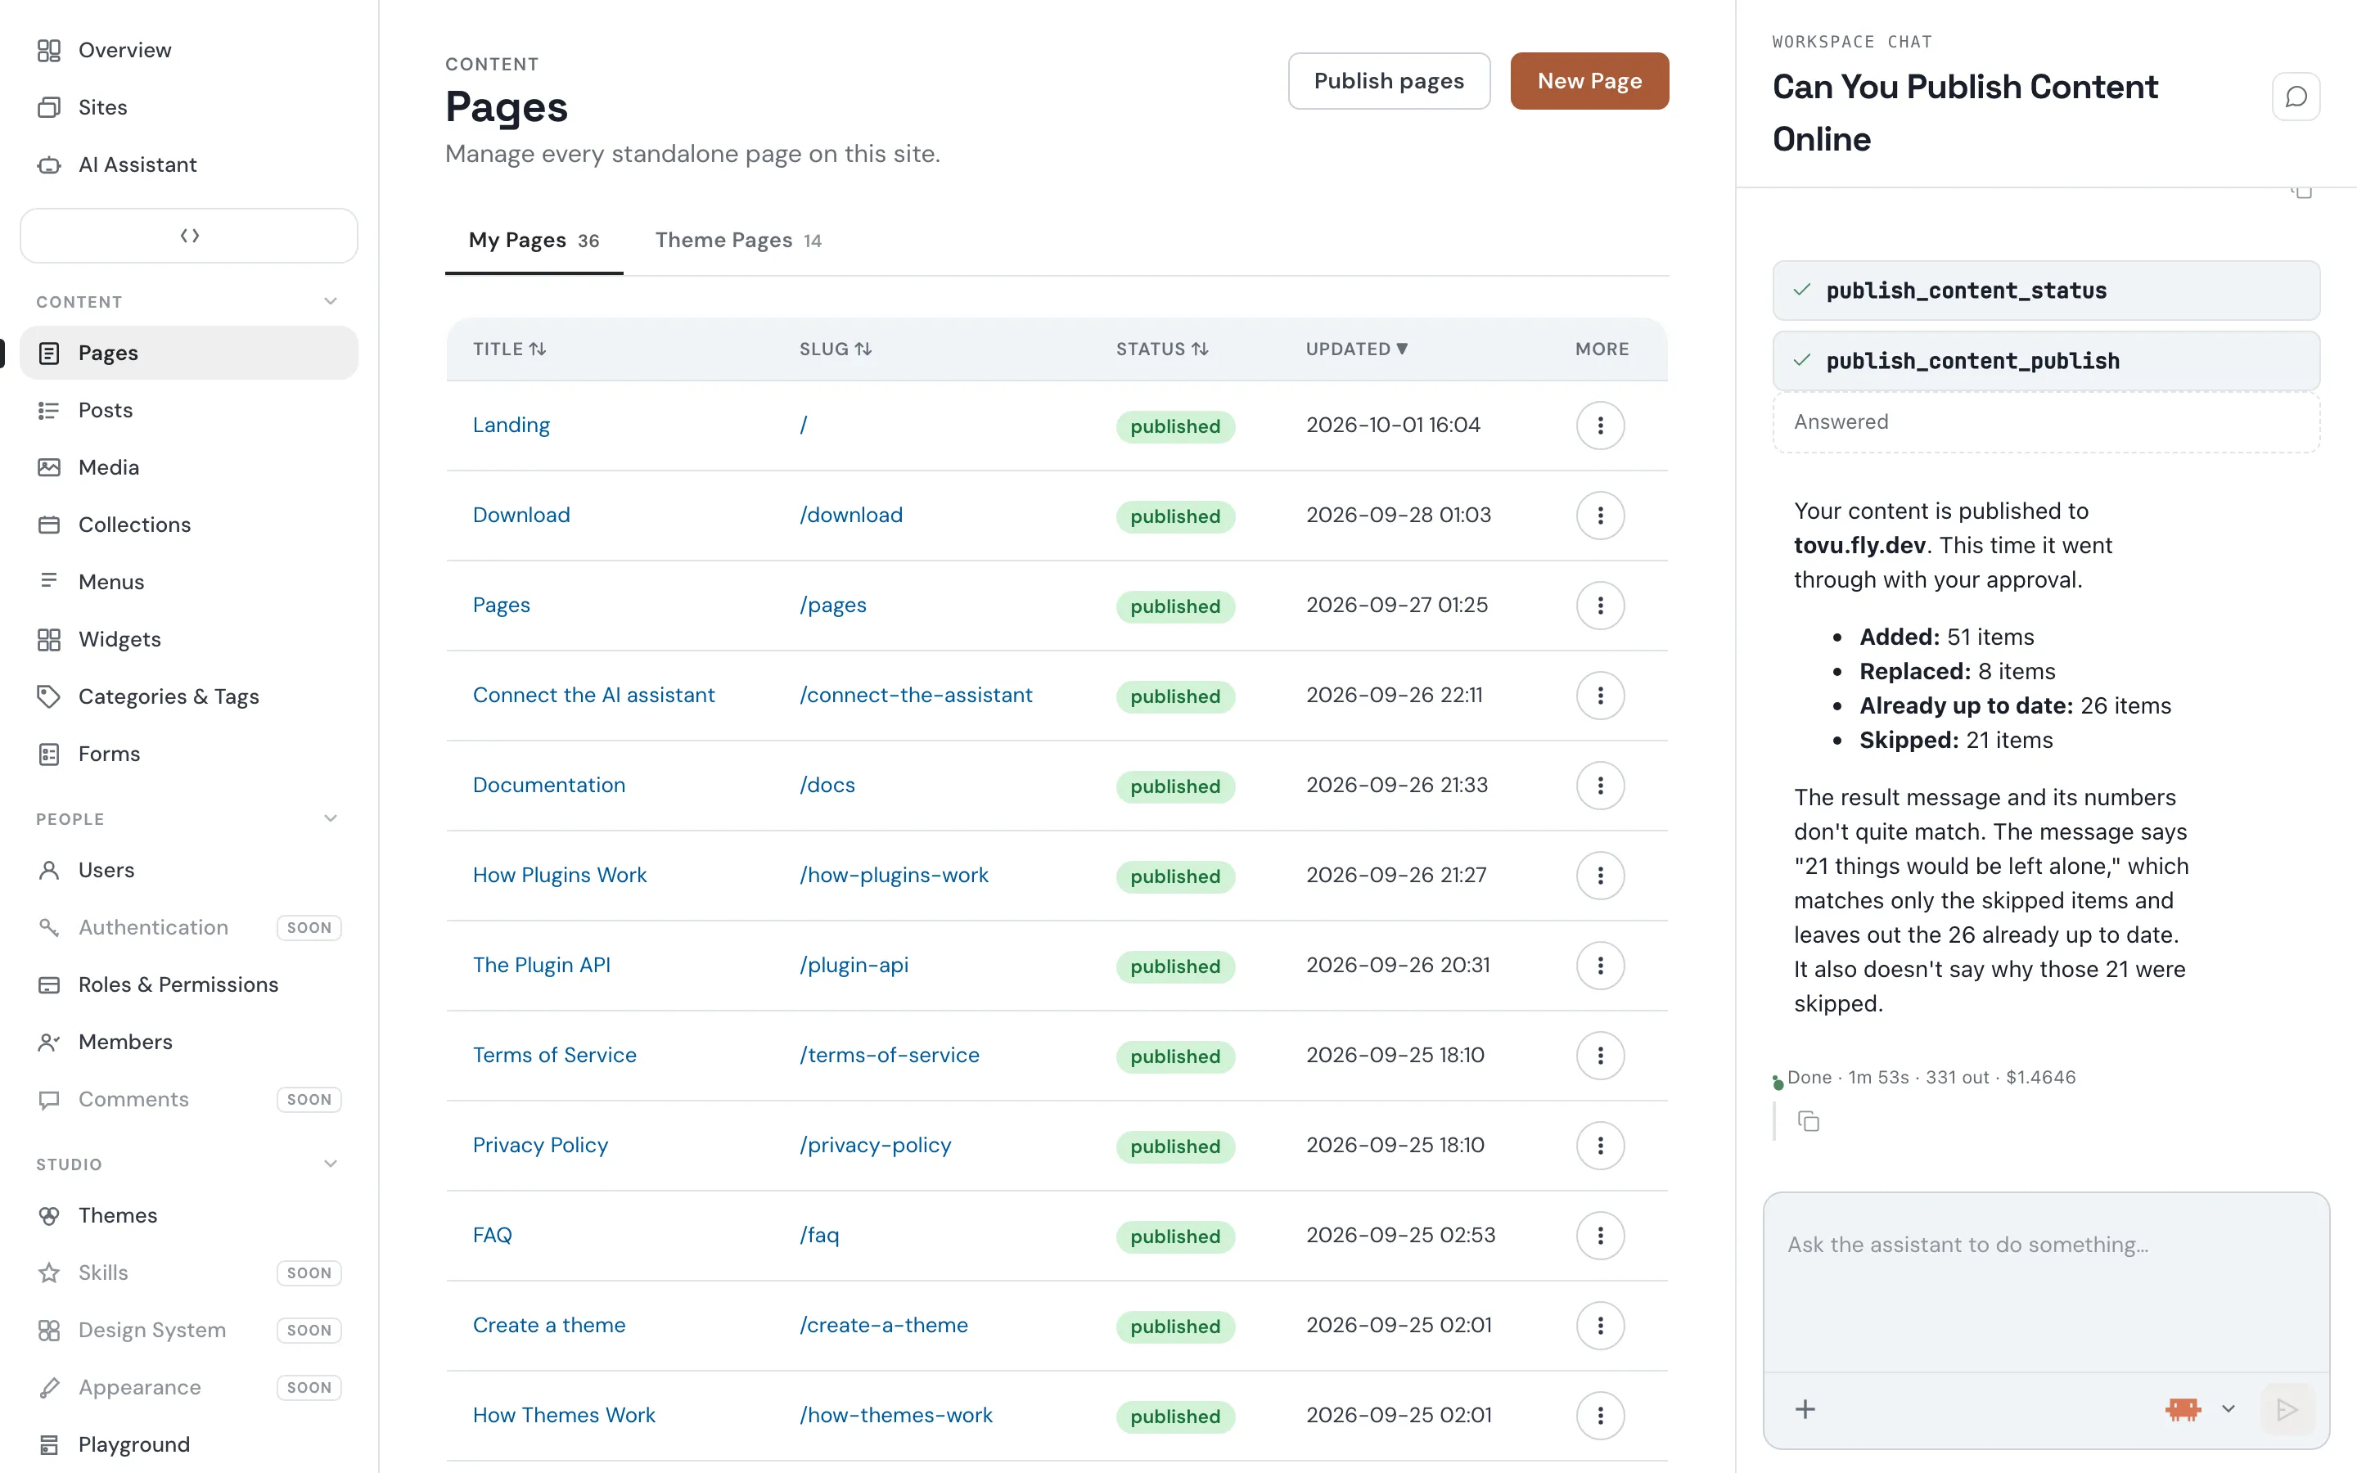
Task: Open more options for Privacy Policy row
Action: tap(1600, 1146)
